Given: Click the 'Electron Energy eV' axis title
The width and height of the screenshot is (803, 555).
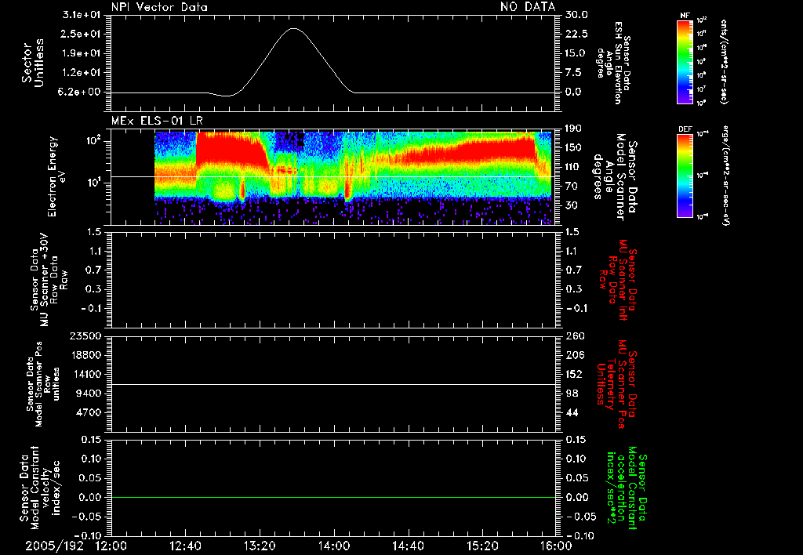Looking at the screenshot, I should [x=57, y=176].
